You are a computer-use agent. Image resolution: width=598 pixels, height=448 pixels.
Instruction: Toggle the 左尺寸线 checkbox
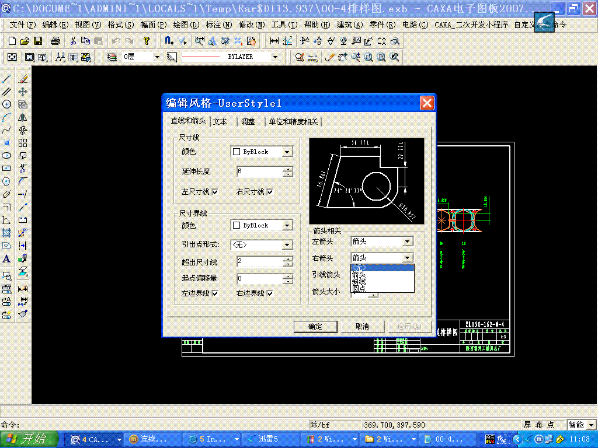tap(215, 191)
